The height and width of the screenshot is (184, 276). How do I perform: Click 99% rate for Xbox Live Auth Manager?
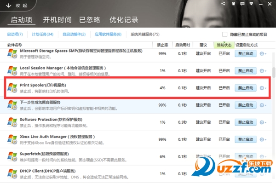162,139
